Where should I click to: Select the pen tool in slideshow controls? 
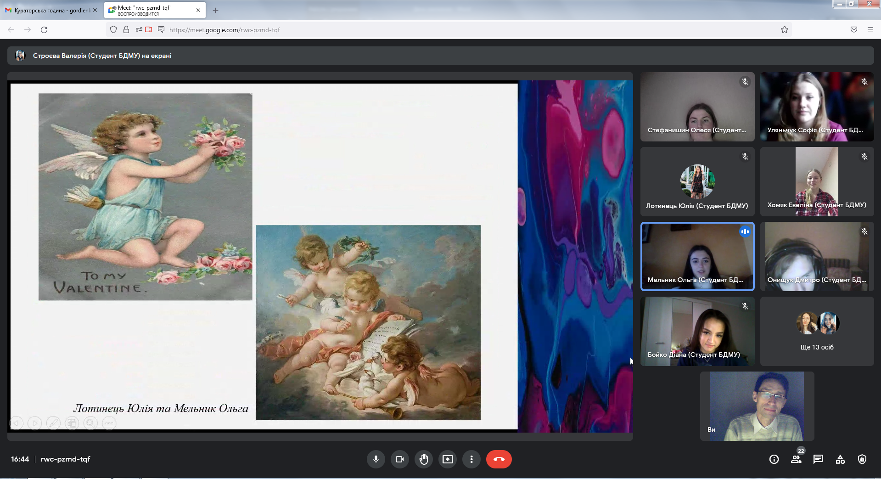53,423
